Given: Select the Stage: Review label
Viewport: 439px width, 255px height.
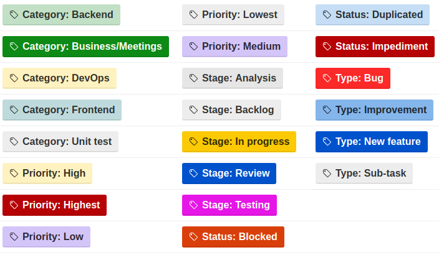Looking at the screenshot, I should pyautogui.click(x=229, y=174).
